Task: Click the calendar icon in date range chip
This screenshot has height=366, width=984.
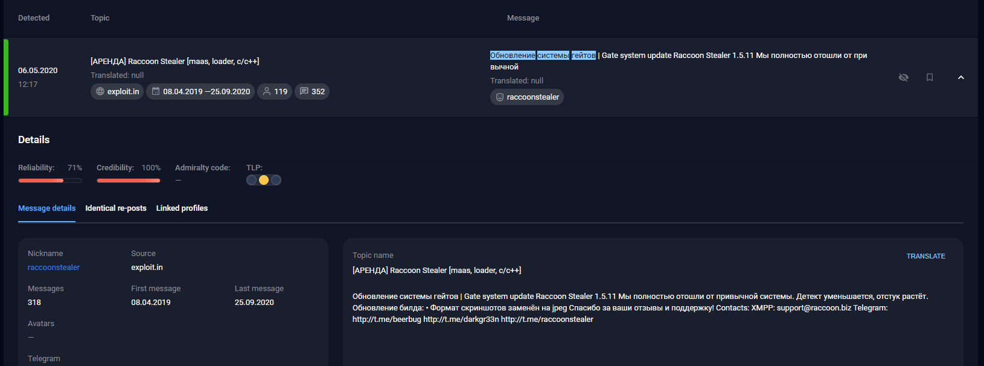Action: pyautogui.click(x=156, y=92)
